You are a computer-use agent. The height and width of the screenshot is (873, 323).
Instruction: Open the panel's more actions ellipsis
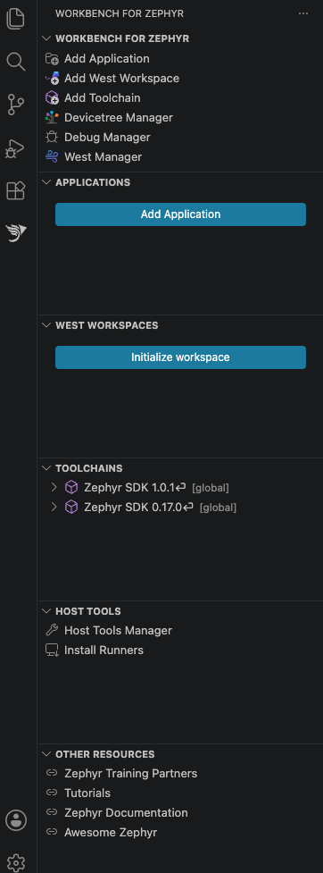pos(303,13)
